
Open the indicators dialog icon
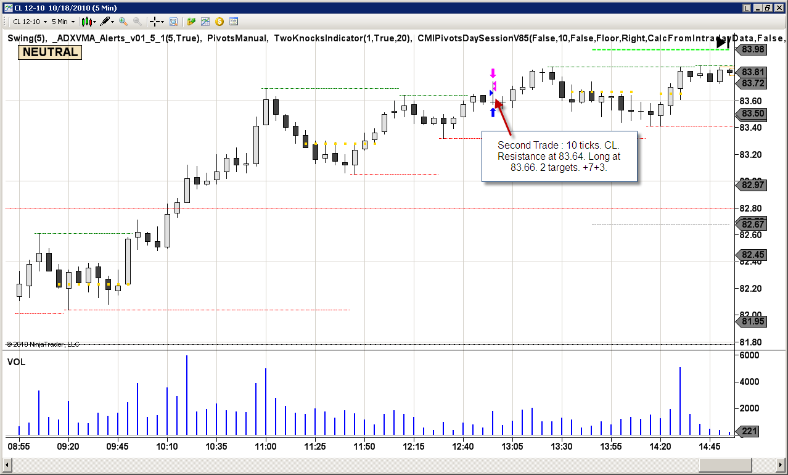[x=205, y=22]
